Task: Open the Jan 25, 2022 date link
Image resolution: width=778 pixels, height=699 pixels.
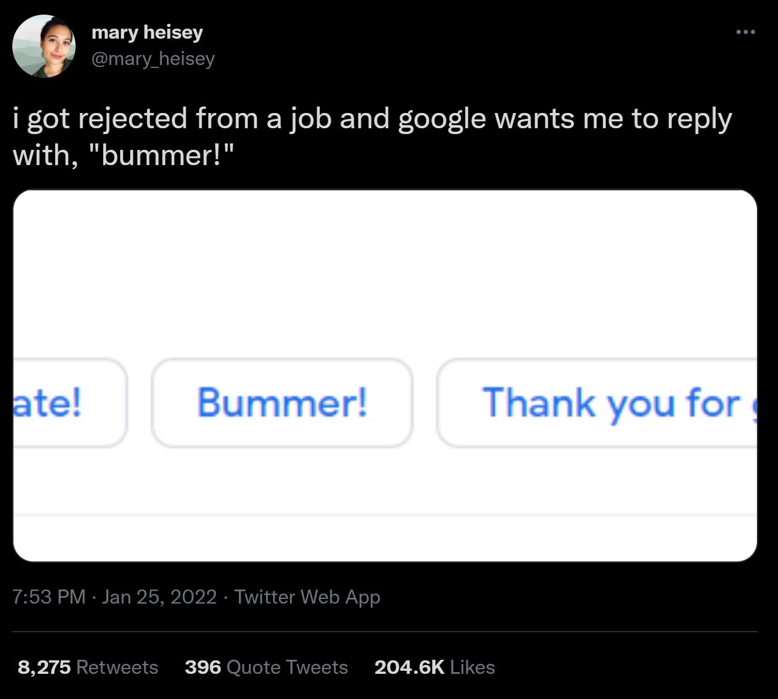Action: click(159, 597)
